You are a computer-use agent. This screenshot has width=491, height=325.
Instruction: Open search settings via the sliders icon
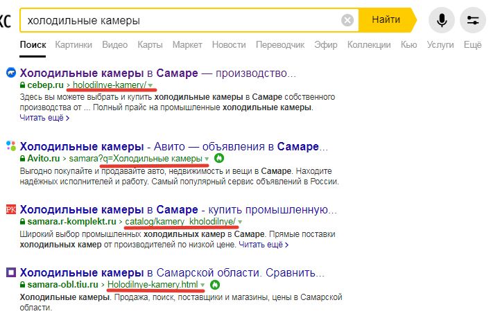(472, 20)
